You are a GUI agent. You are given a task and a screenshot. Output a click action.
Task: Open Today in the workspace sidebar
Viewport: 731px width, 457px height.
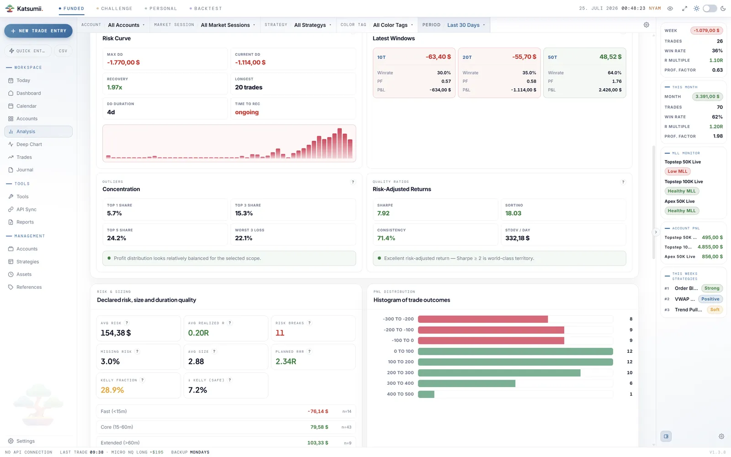click(38, 80)
